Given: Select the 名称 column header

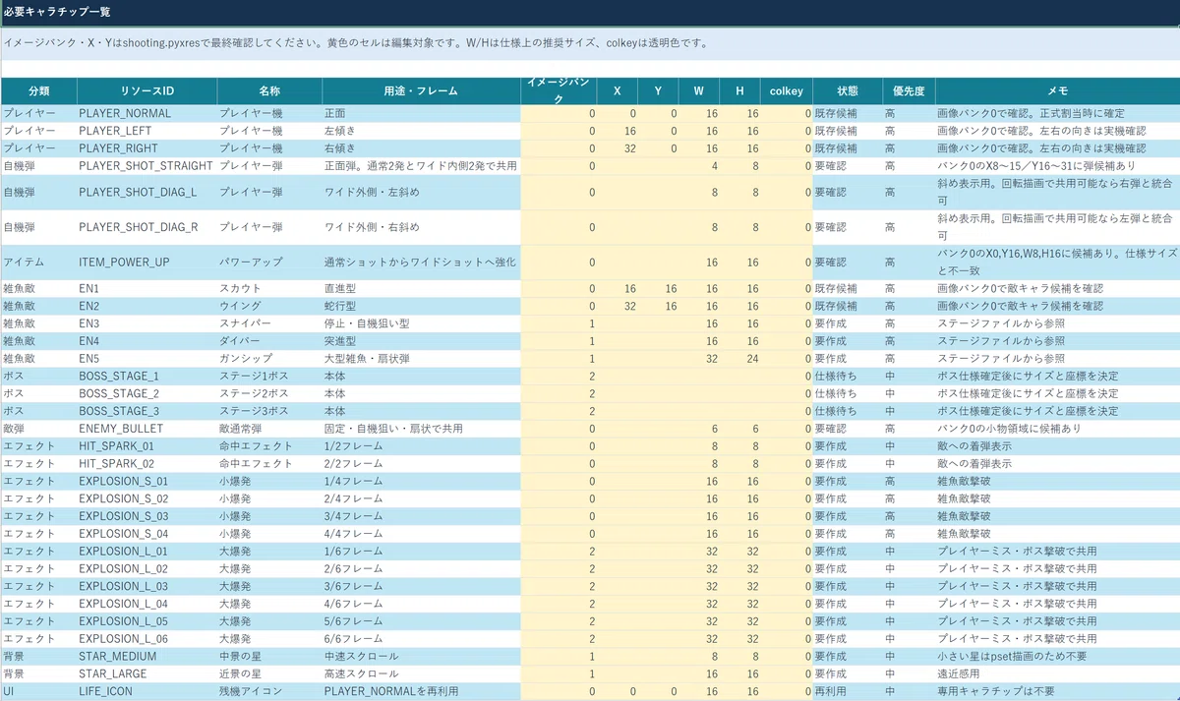Looking at the screenshot, I should tap(269, 90).
